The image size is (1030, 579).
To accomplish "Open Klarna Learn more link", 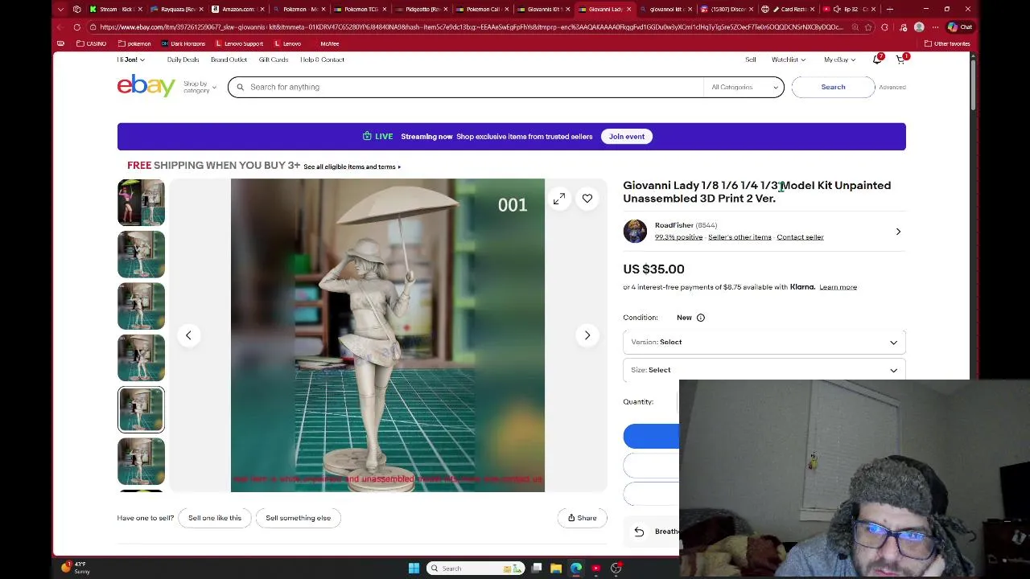I will 838,287.
